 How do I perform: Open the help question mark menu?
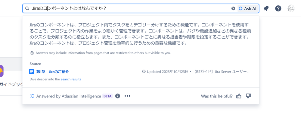[278, 8]
